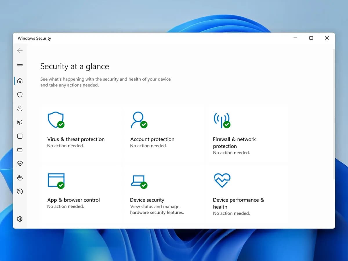Open the Device health heart icon in sidebar

pos(20,164)
